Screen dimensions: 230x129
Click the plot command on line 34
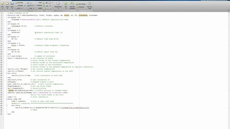[x=22, y=84]
